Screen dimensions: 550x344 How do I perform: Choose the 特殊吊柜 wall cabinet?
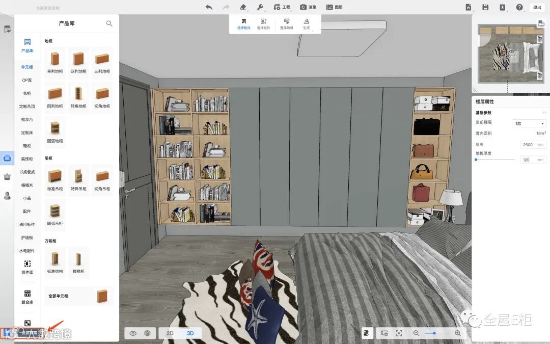tap(78, 180)
